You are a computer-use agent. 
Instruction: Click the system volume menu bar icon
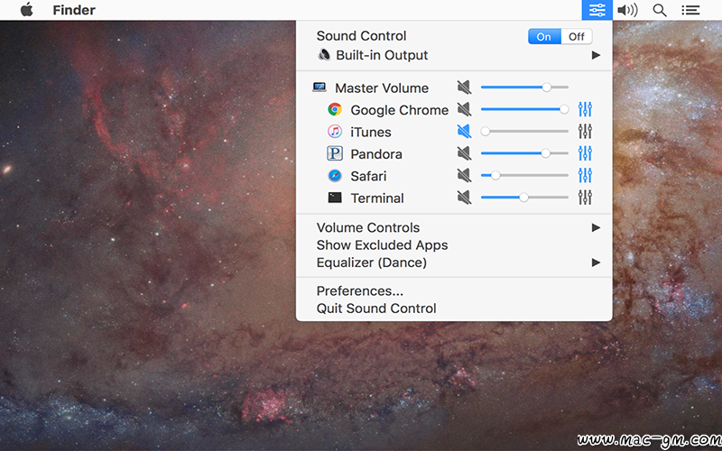pyautogui.click(x=627, y=10)
